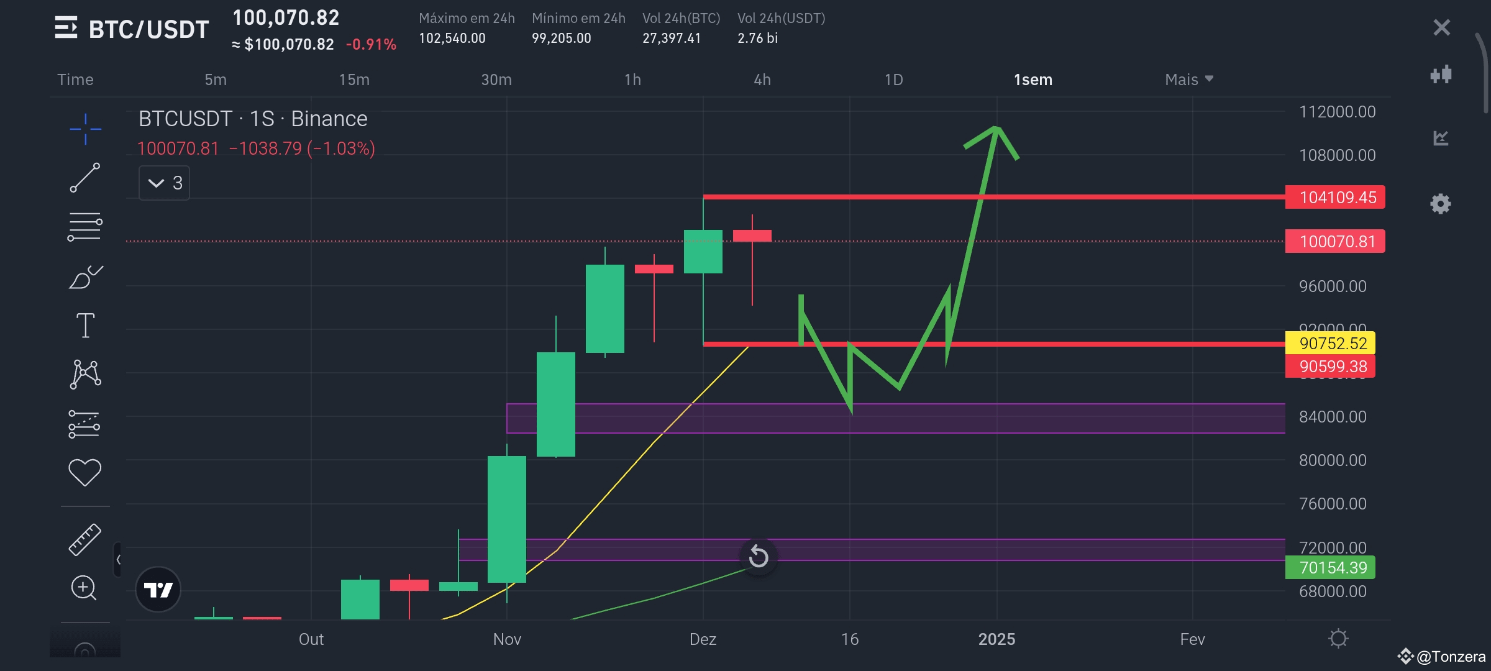Select the text annotation tool
This screenshot has width=1491, height=671.
[85, 325]
